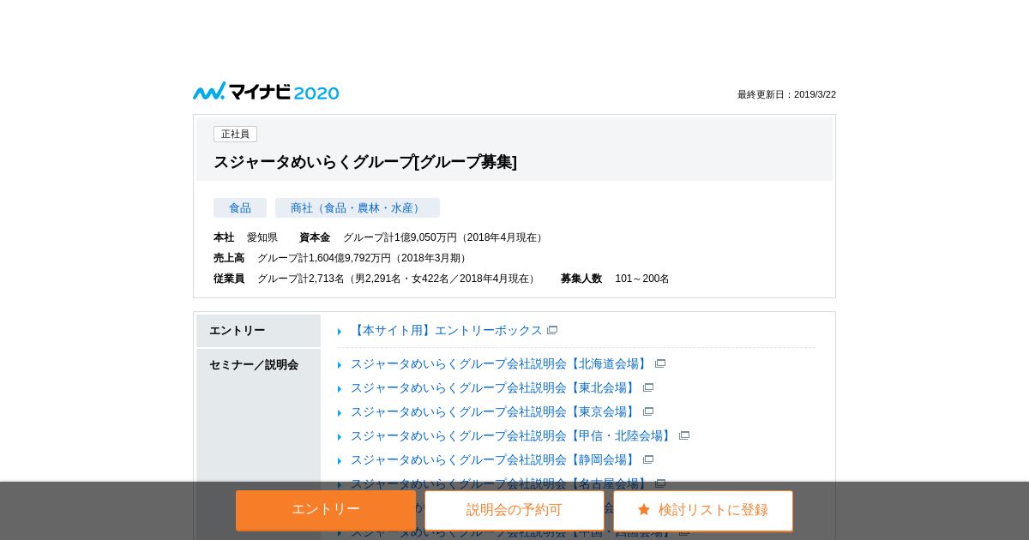Click 資本金 value グループ計1億9,050万円
The height and width of the screenshot is (540, 1029).
(444, 237)
